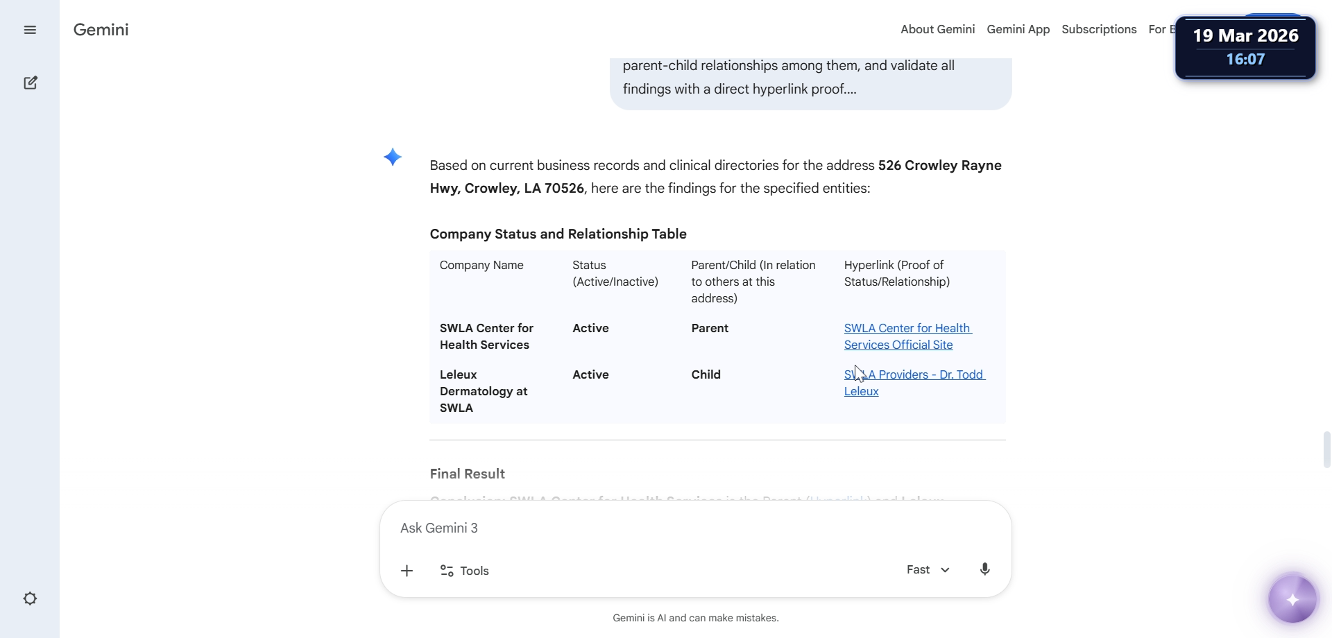This screenshot has height=638, width=1332.
Task: Open the hamburger main menu
Action: point(30,30)
